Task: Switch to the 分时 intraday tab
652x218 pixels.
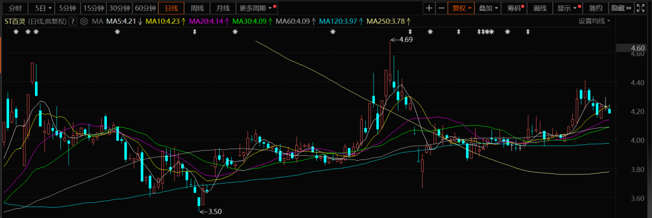Action: click(15, 8)
